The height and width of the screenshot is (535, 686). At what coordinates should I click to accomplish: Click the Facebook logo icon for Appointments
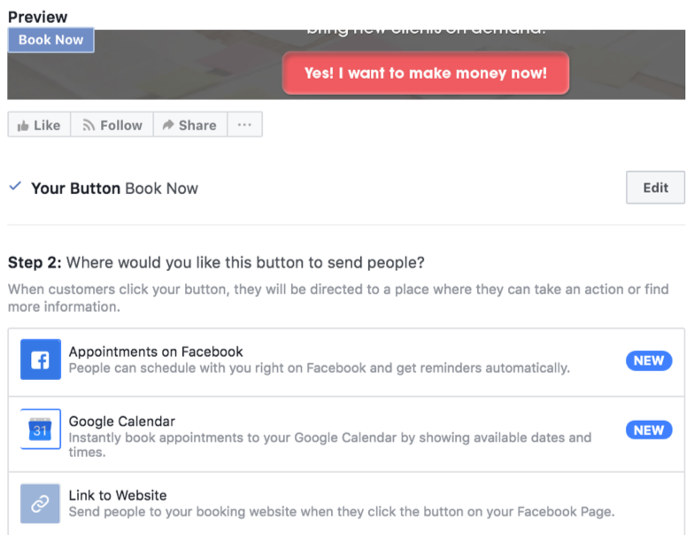coord(41,360)
